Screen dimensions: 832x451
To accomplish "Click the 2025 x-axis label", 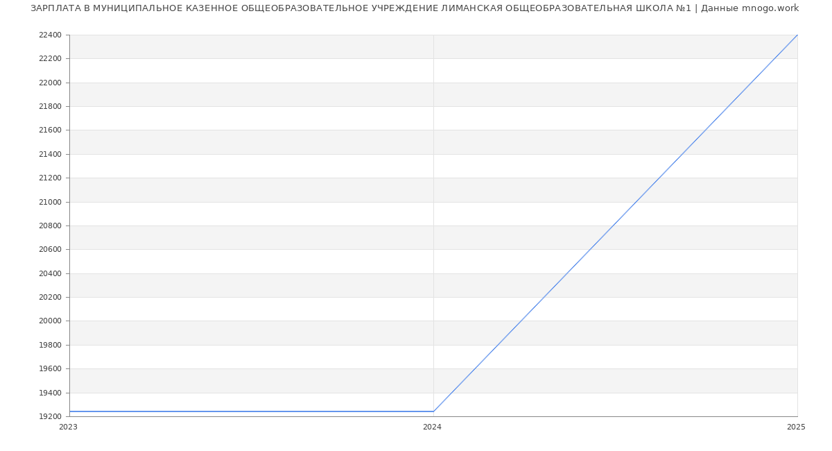I will (x=795, y=427).
